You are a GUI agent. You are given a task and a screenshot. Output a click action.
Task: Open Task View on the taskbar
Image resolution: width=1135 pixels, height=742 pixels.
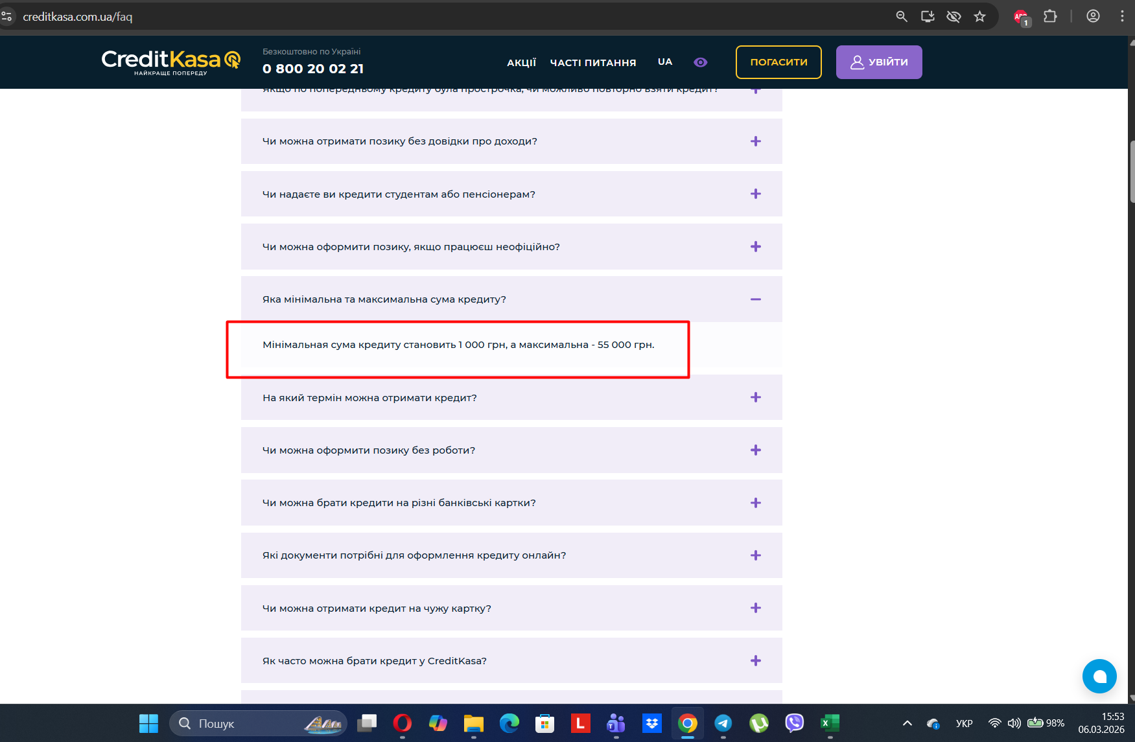point(368,723)
